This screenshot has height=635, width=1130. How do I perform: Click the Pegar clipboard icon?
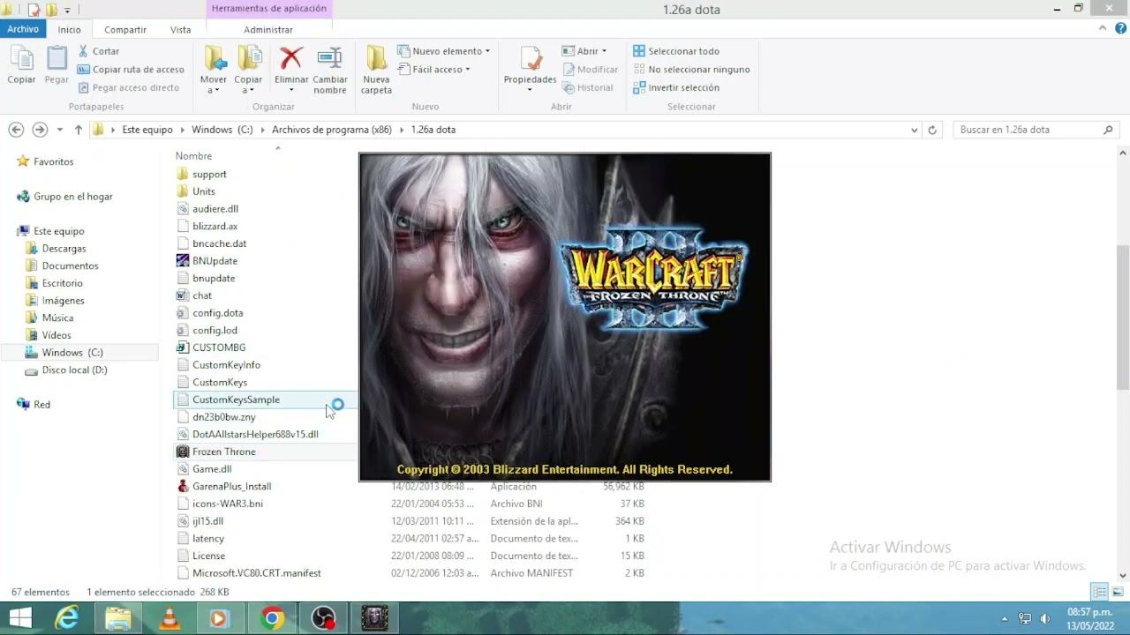coord(56,66)
